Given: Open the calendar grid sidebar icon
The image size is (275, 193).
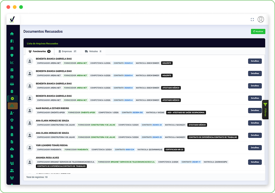Looking at the screenshot, I should pos(12,48).
